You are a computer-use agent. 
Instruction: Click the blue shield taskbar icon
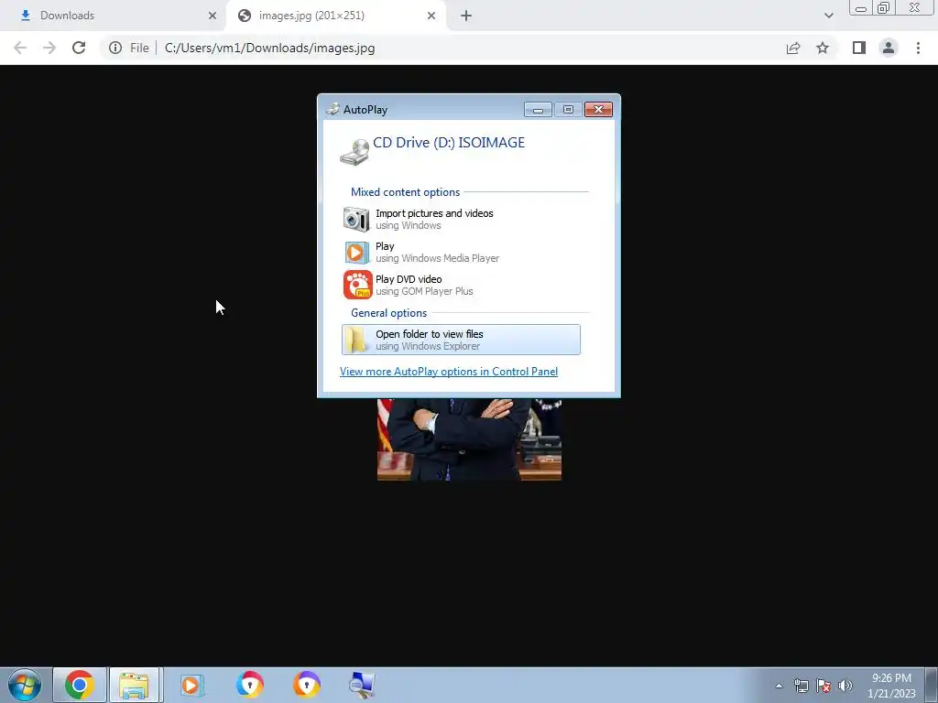pyautogui.click(x=249, y=685)
